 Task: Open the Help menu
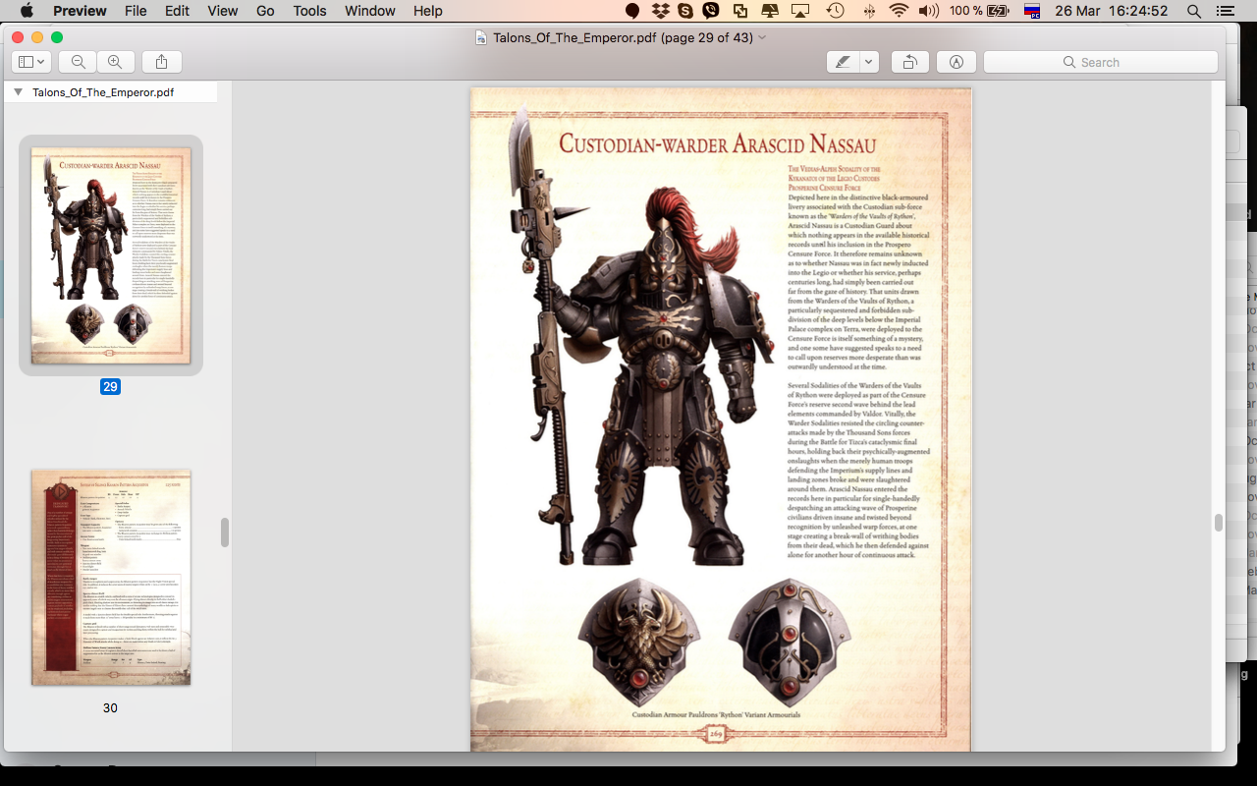pos(427,11)
